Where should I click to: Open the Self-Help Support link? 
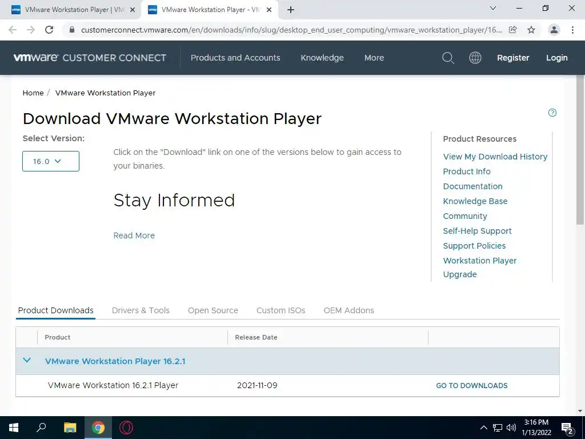point(477,231)
